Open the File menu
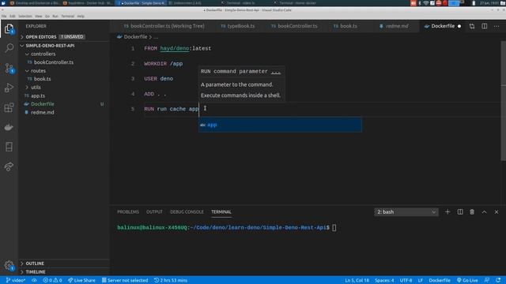506x284 pixels. click(x=4, y=16)
